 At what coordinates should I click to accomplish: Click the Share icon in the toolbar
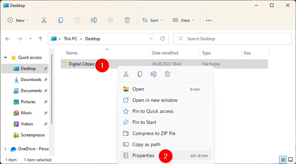[x=111, y=20]
